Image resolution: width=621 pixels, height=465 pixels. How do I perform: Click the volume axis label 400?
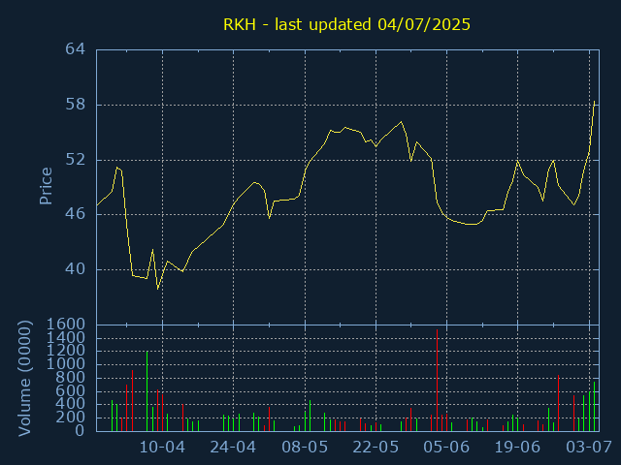pos(70,404)
